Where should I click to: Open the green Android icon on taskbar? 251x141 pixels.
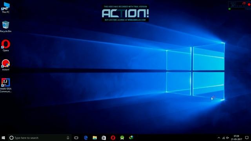coord(122,138)
